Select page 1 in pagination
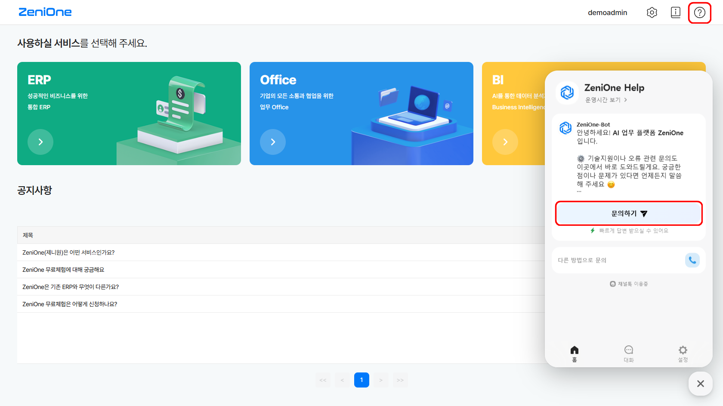Viewport: 723px width, 406px height. [x=361, y=380]
